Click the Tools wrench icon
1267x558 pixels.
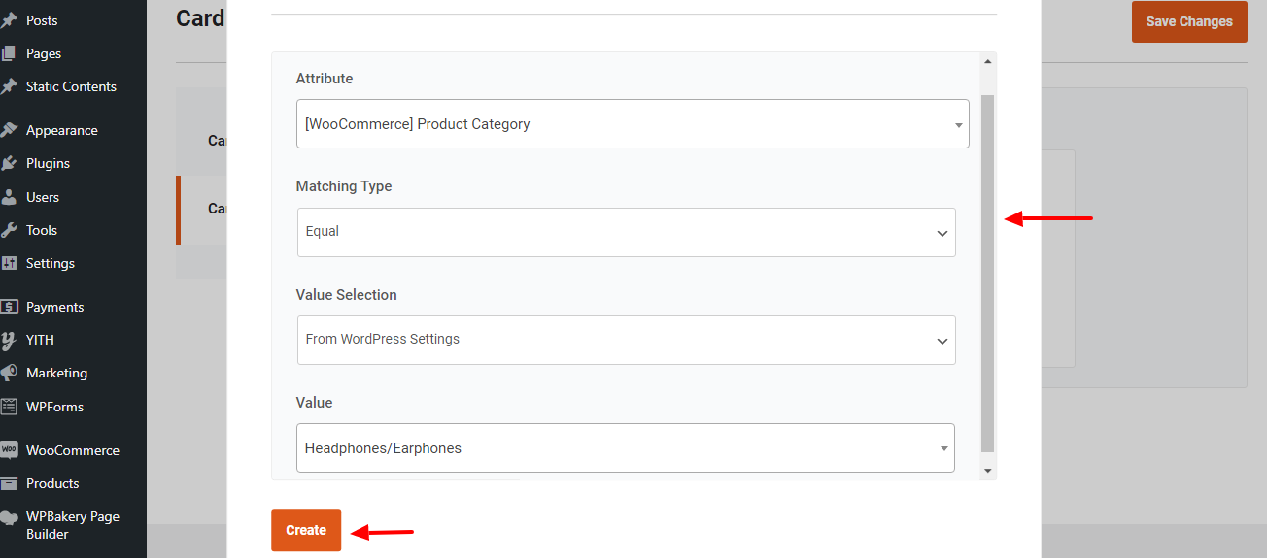coord(10,230)
